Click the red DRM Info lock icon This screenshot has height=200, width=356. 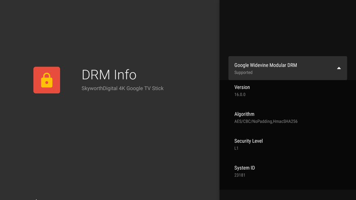click(x=46, y=80)
